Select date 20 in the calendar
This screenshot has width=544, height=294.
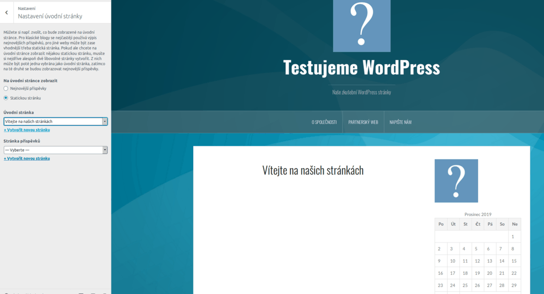click(x=489, y=273)
